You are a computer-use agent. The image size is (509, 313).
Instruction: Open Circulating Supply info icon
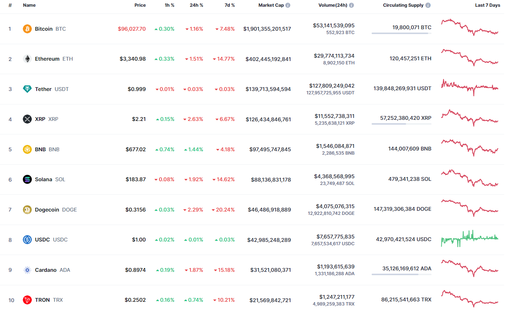(x=428, y=6)
